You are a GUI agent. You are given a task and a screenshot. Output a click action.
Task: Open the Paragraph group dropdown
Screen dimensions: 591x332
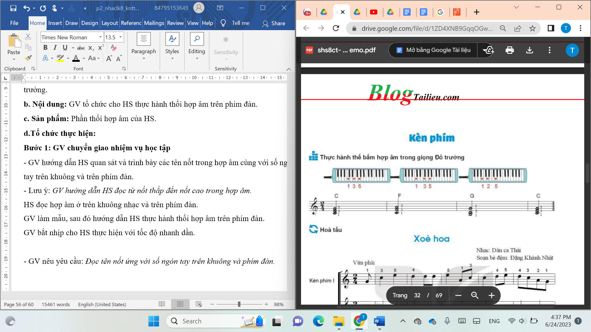point(144,46)
